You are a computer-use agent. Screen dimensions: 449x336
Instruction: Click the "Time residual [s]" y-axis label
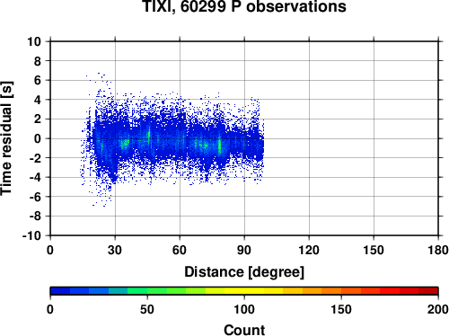point(6,138)
